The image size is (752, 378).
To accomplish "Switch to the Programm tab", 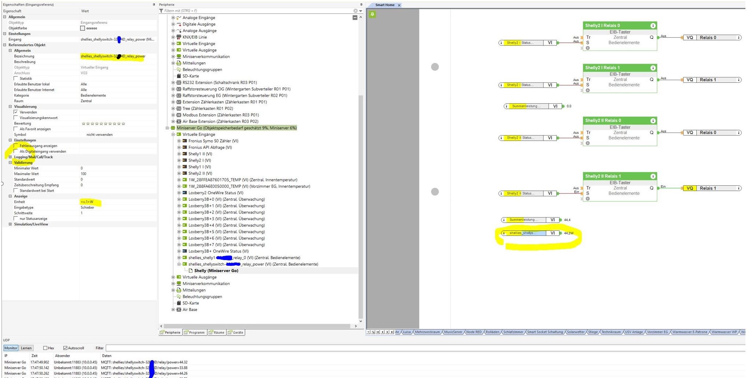I will [194, 333].
